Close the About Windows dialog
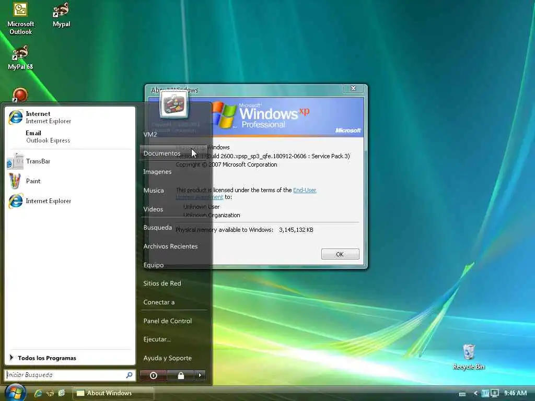The height and width of the screenshot is (401, 535). [353, 88]
